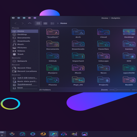Viewport: 137px width, 137px height.
Task: Open Videos in the Places sidebar
Action: pos(25,51)
